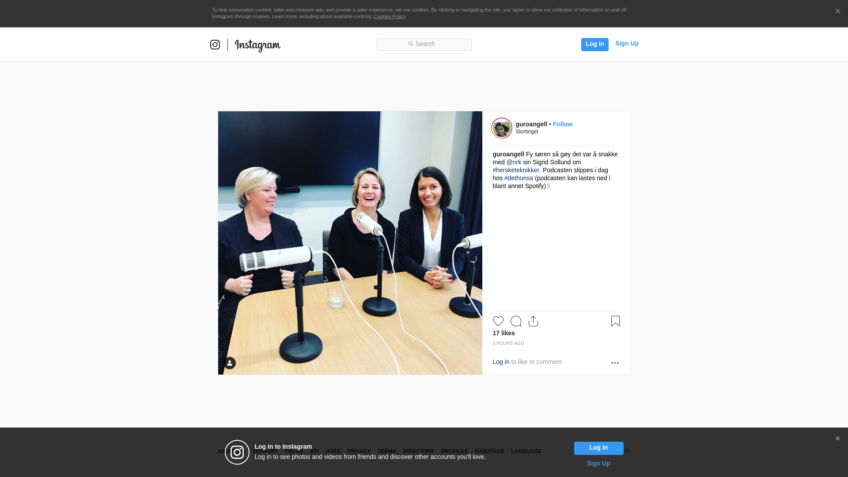
Task: Click Sign Up in the header
Action: [626, 43]
